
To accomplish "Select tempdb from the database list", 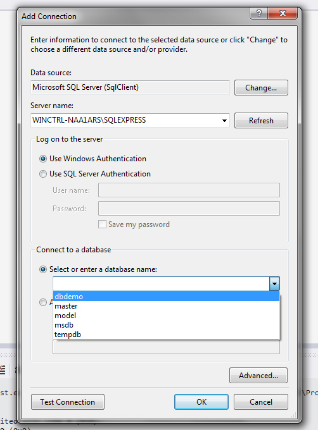I will (166, 335).
